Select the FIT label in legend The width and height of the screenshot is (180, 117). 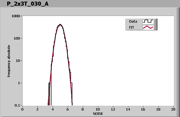click(x=132, y=27)
